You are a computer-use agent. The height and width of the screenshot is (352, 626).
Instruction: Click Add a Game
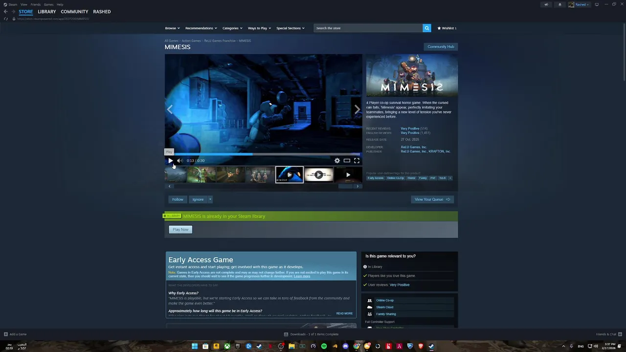pyautogui.click(x=15, y=334)
